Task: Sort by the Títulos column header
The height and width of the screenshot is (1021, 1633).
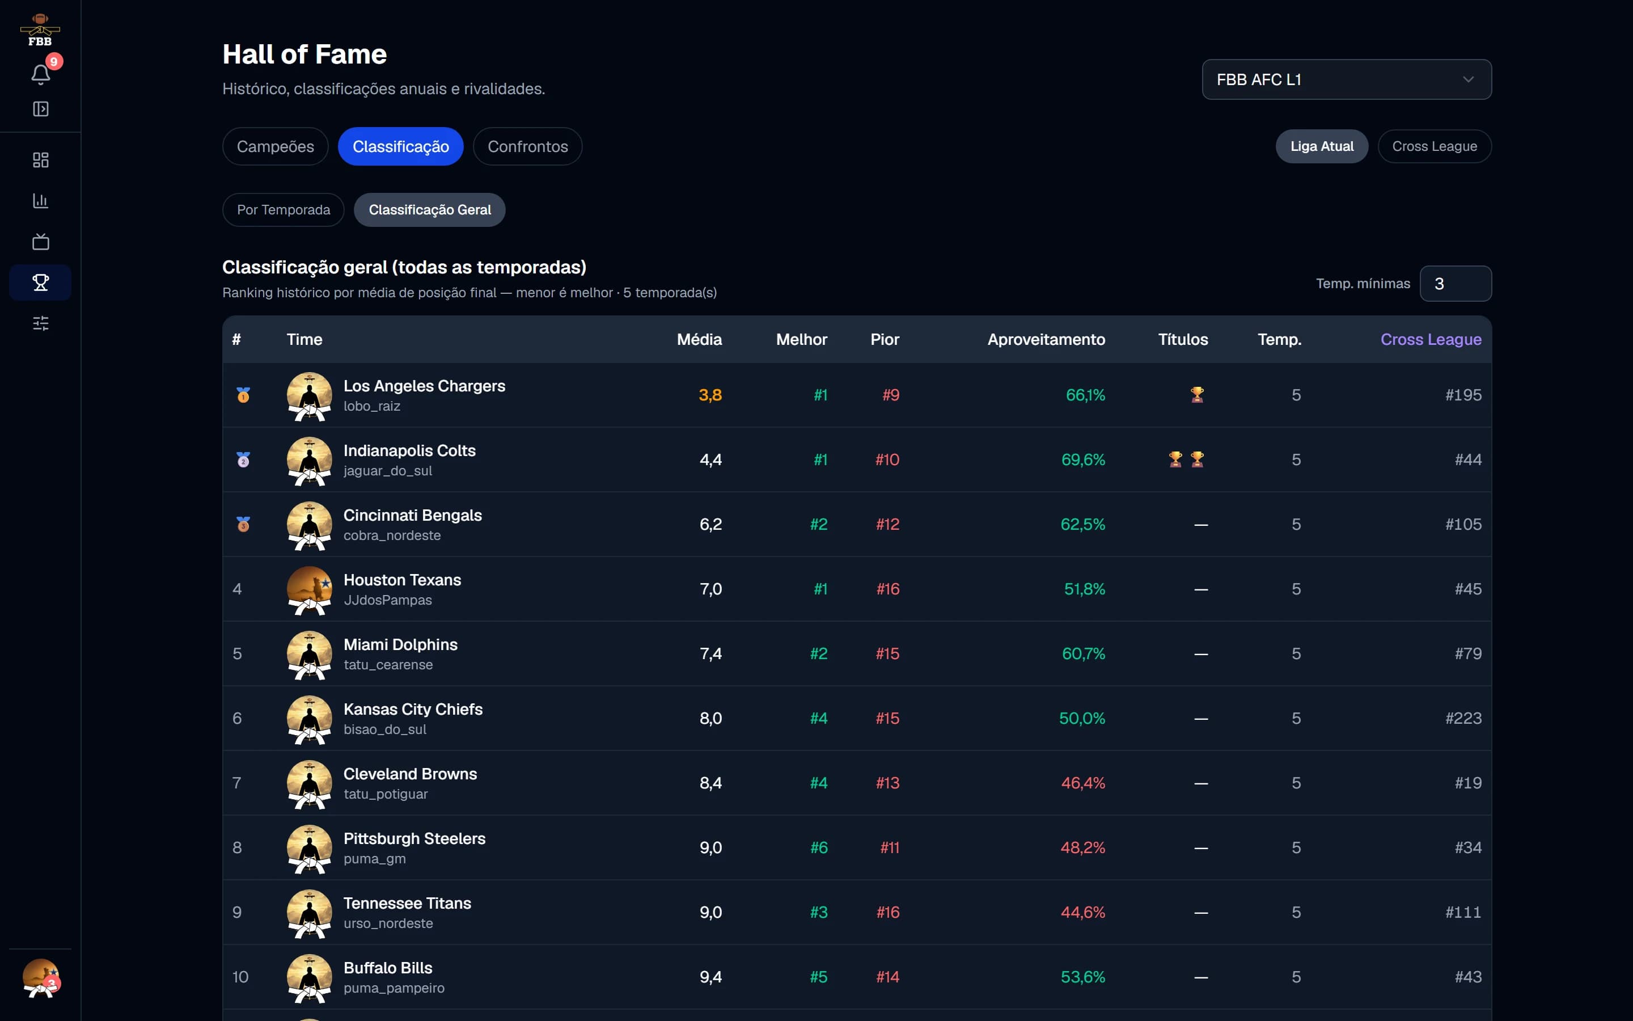Action: 1183,340
